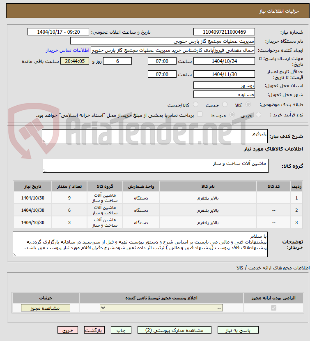Select the 'خدمت' radio button
The image size is (310, 341).
[225, 104]
